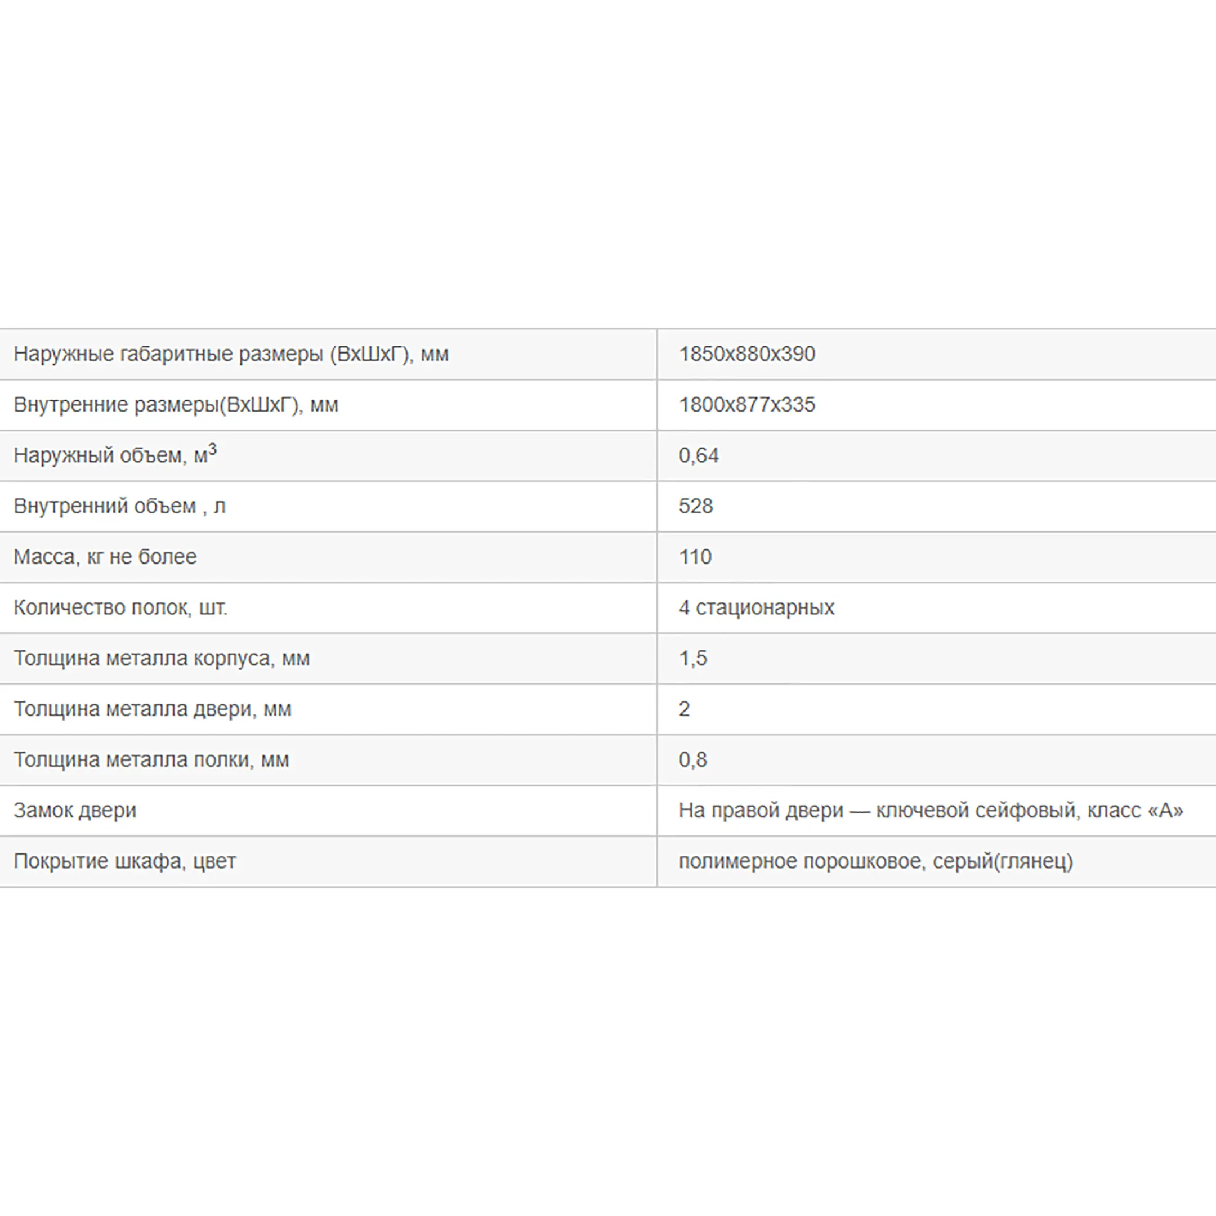Select the mass value 110
The width and height of the screenshot is (1216, 1216).
[x=695, y=557]
